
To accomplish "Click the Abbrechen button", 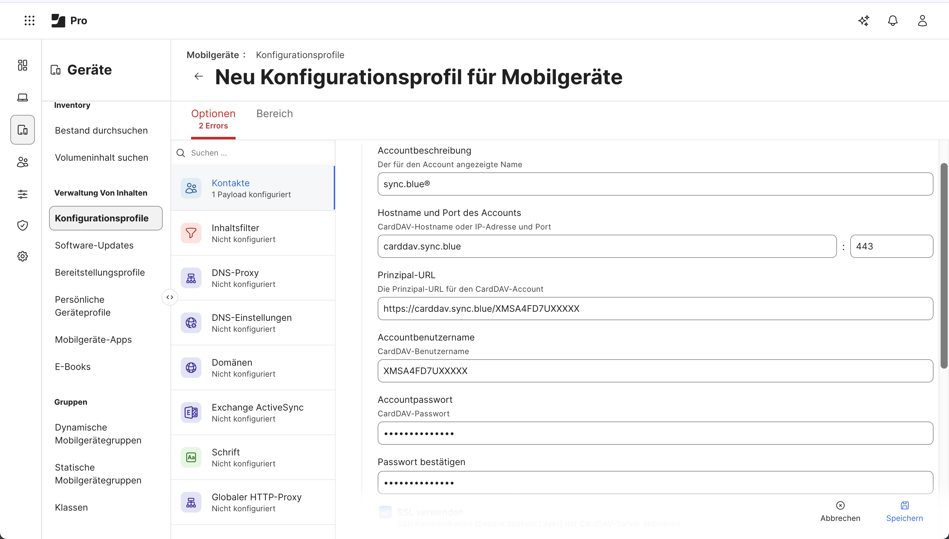I will [x=840, y=512].
